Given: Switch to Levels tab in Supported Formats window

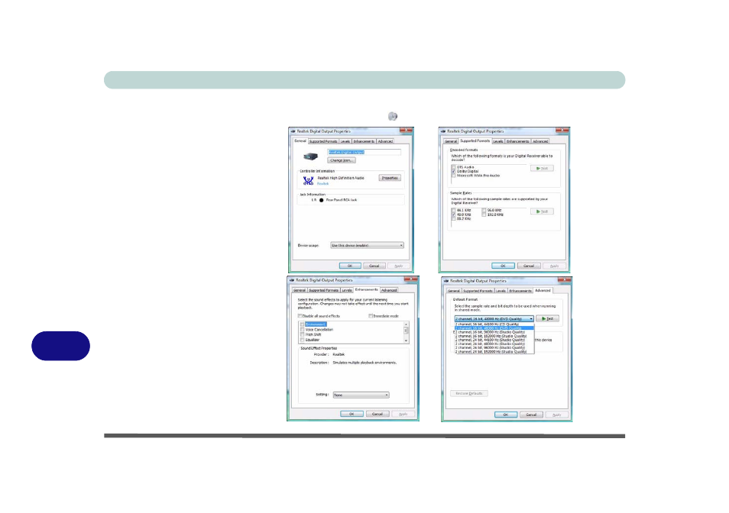Looking at the screenshot, I should 498,141.
